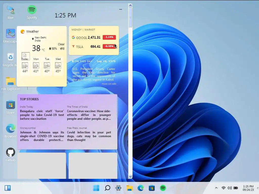Click the TOP STORIES heading
The height and width of the screenshot is (194, 259).
29,99
